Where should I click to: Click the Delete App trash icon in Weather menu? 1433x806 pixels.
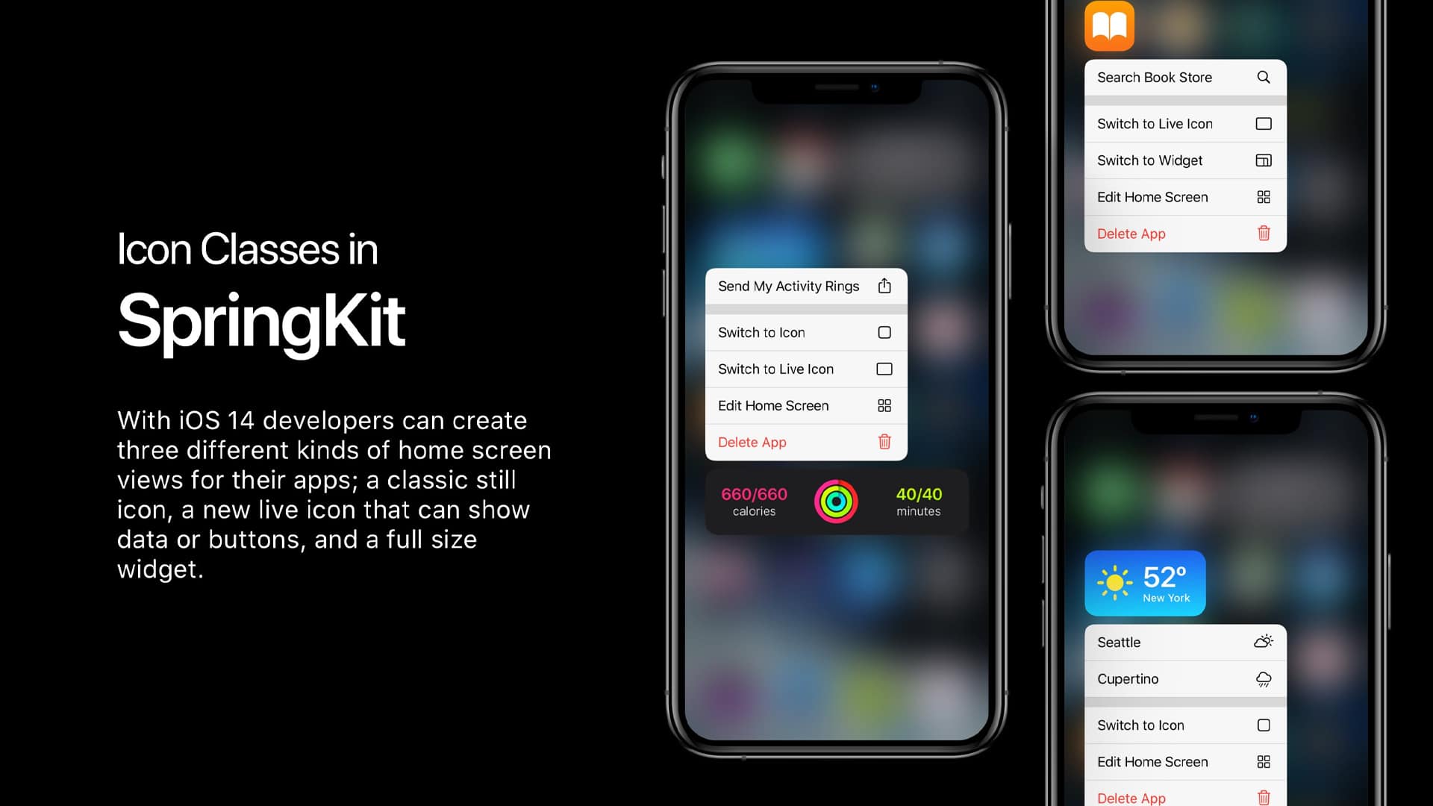point(1263,797)
